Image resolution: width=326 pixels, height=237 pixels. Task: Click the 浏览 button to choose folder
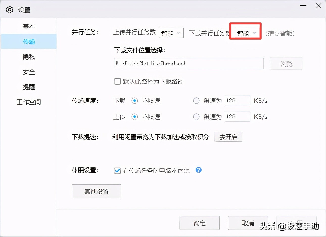286,64
